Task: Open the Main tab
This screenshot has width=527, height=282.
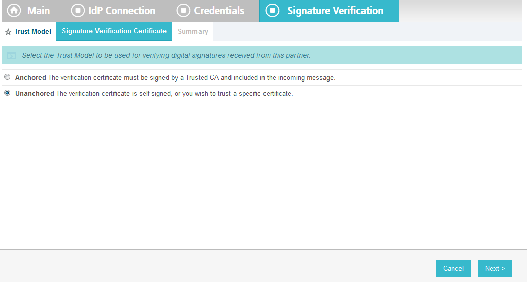Action: [x=33, y=11]
